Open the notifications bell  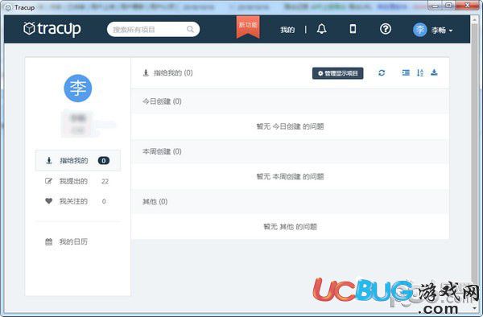(321, 29)
